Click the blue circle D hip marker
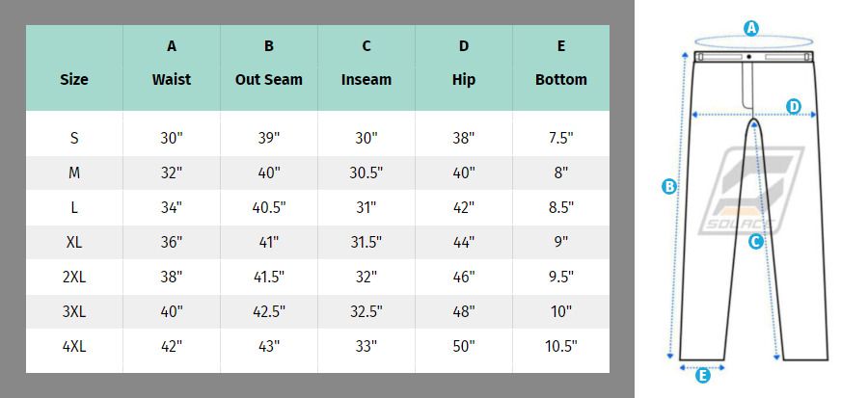Screen dimensions: 868x398 tap(794, 106)
